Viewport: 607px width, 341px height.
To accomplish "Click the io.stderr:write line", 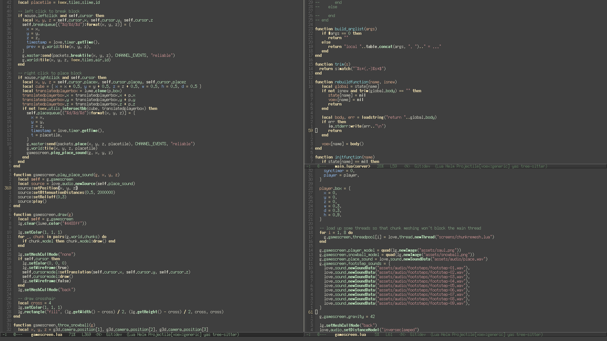I will pyautogui.click(x=357, y=126).
